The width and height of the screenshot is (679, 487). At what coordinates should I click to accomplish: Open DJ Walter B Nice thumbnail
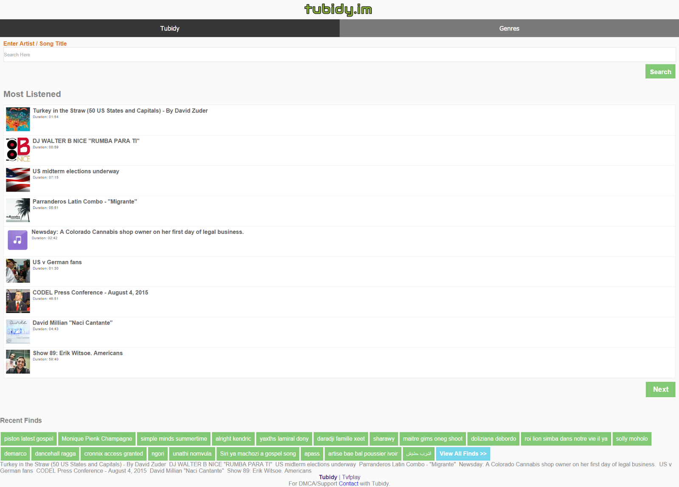18,150
